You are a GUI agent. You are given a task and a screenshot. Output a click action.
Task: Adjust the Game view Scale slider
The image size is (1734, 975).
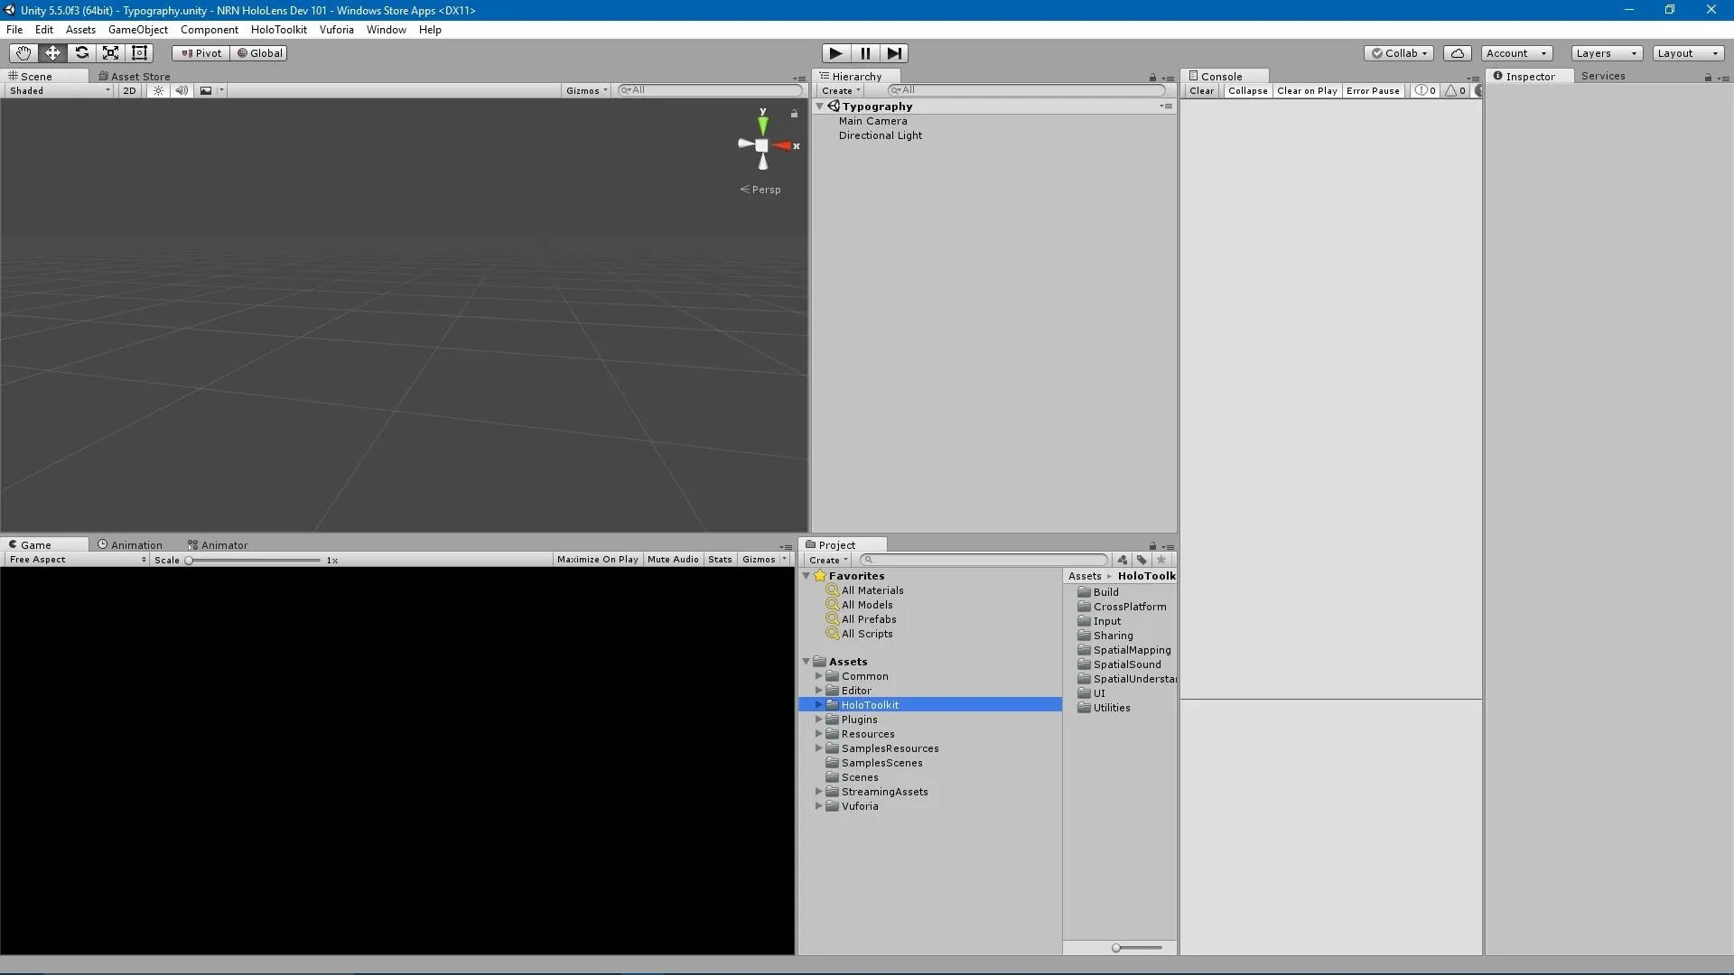(255, 561)
